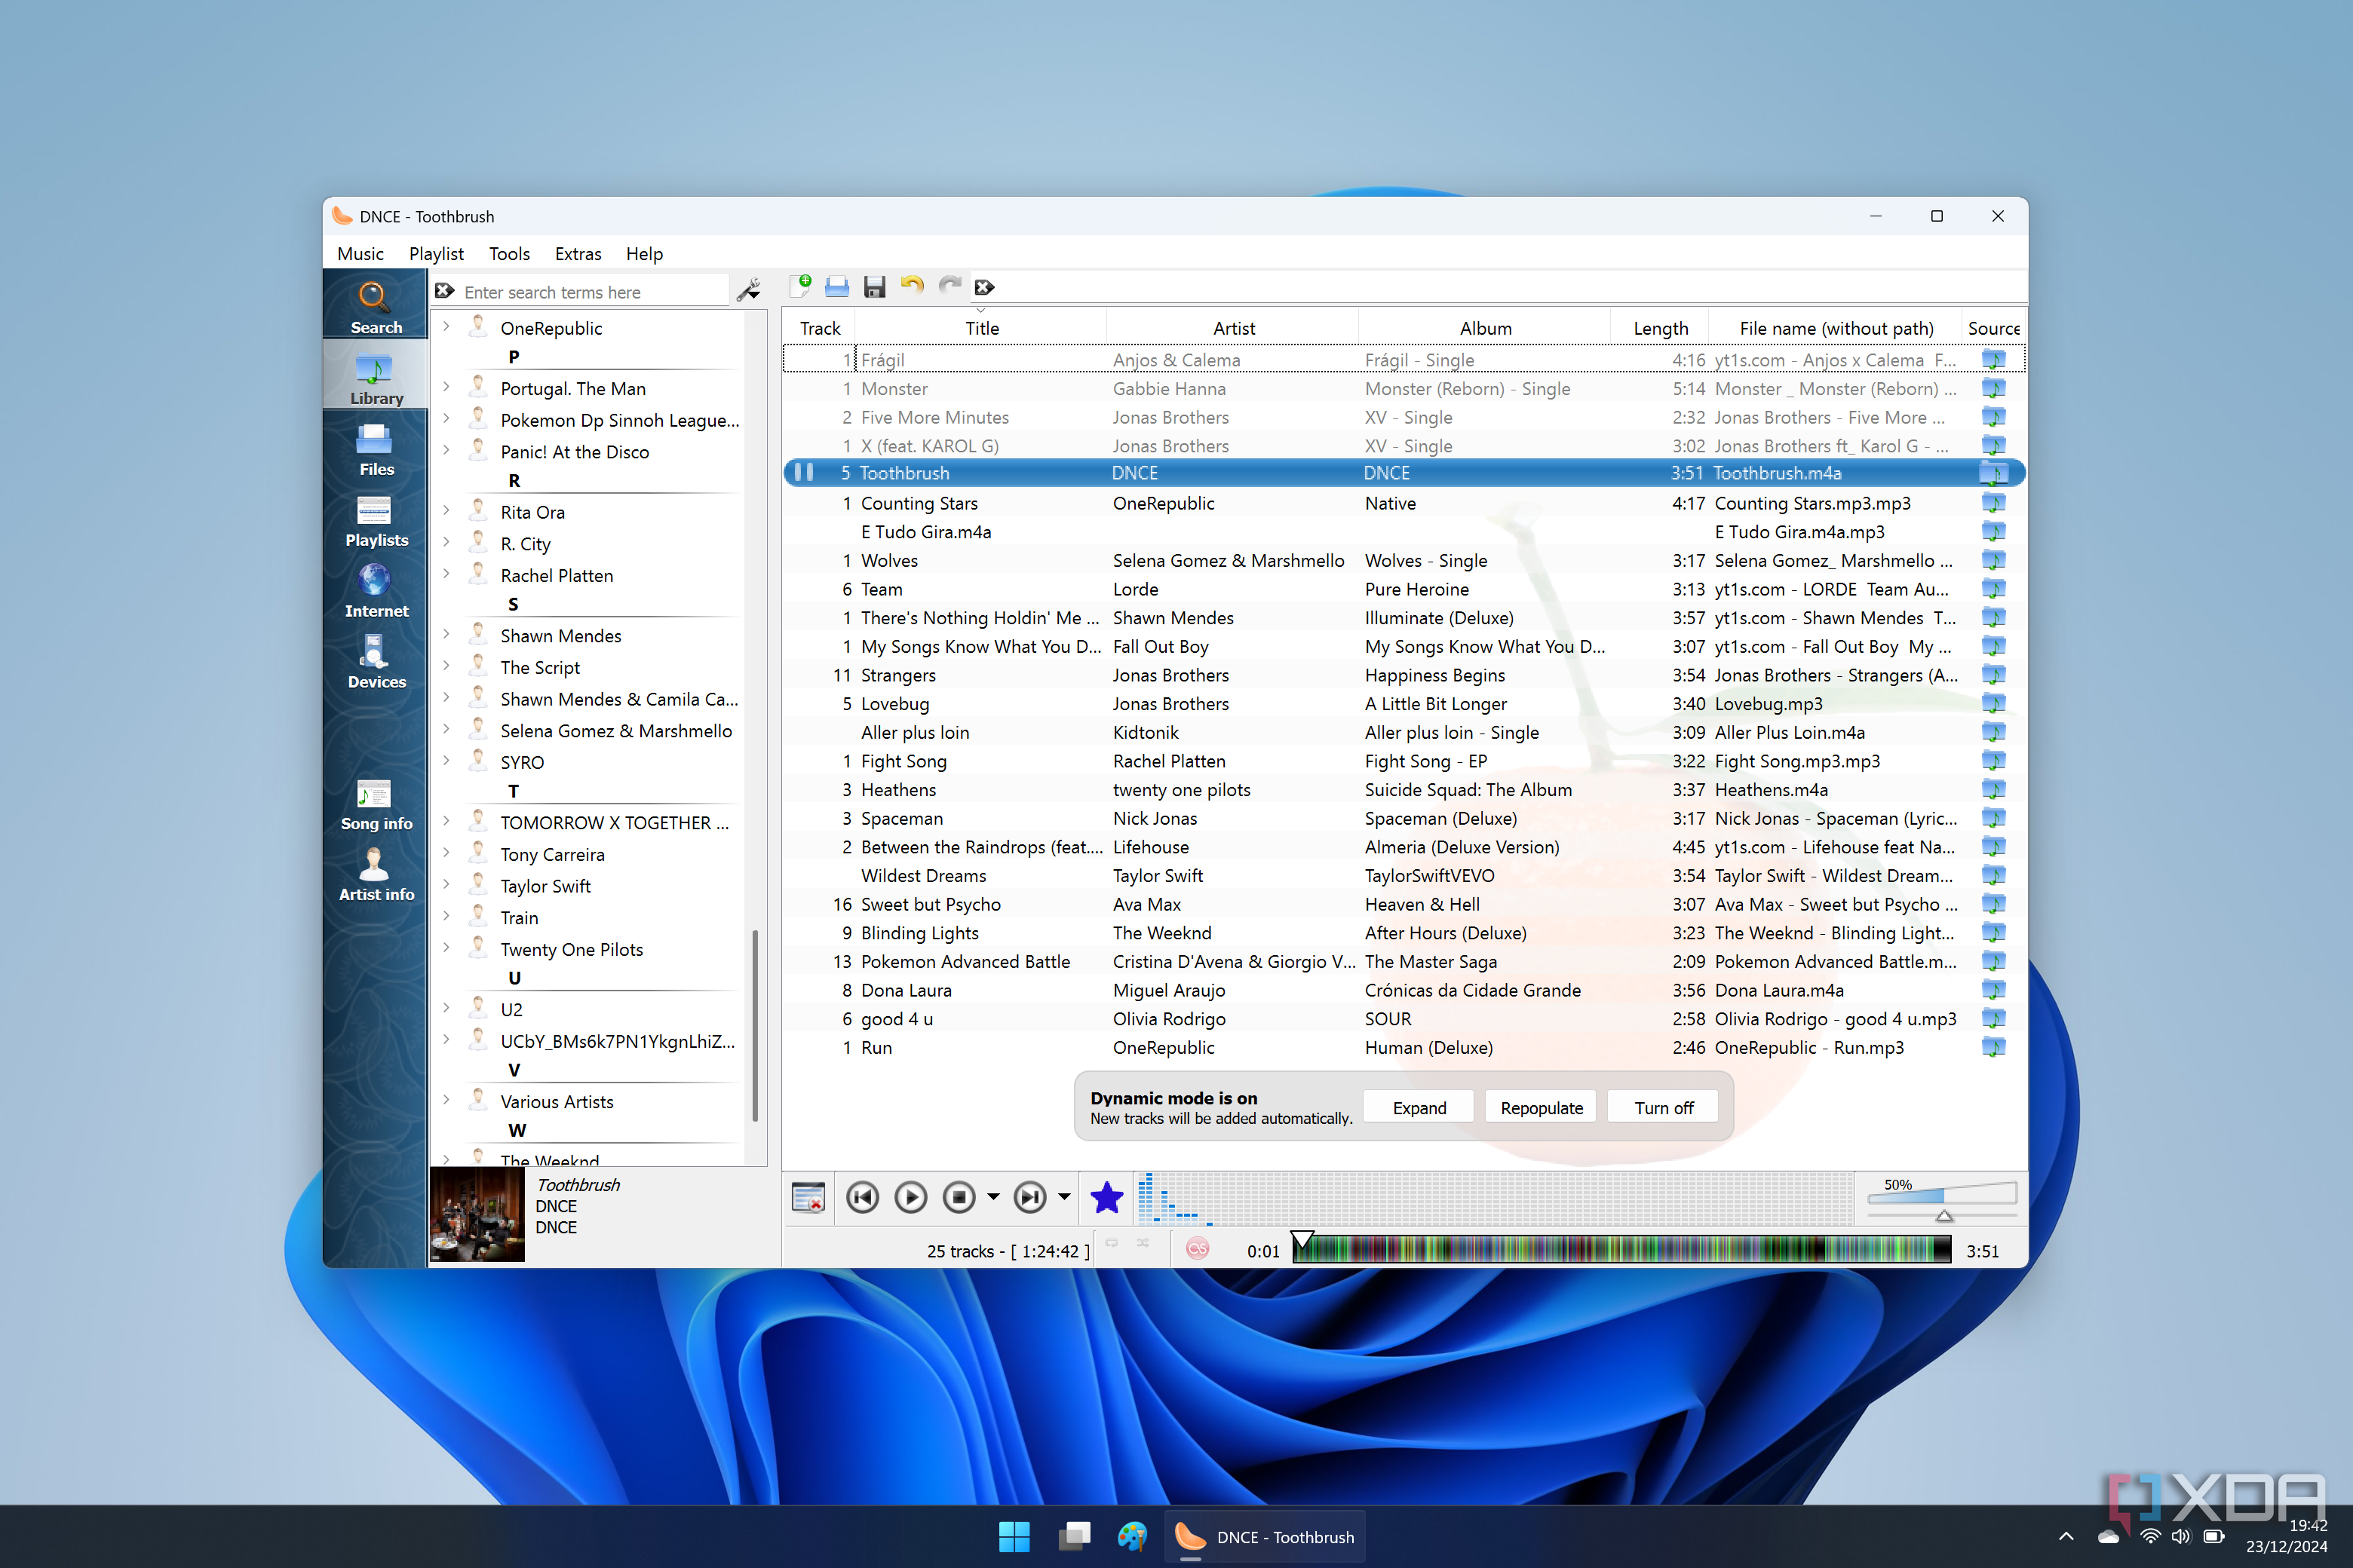Love track with blue star icon

[x=1106, y=1197]
